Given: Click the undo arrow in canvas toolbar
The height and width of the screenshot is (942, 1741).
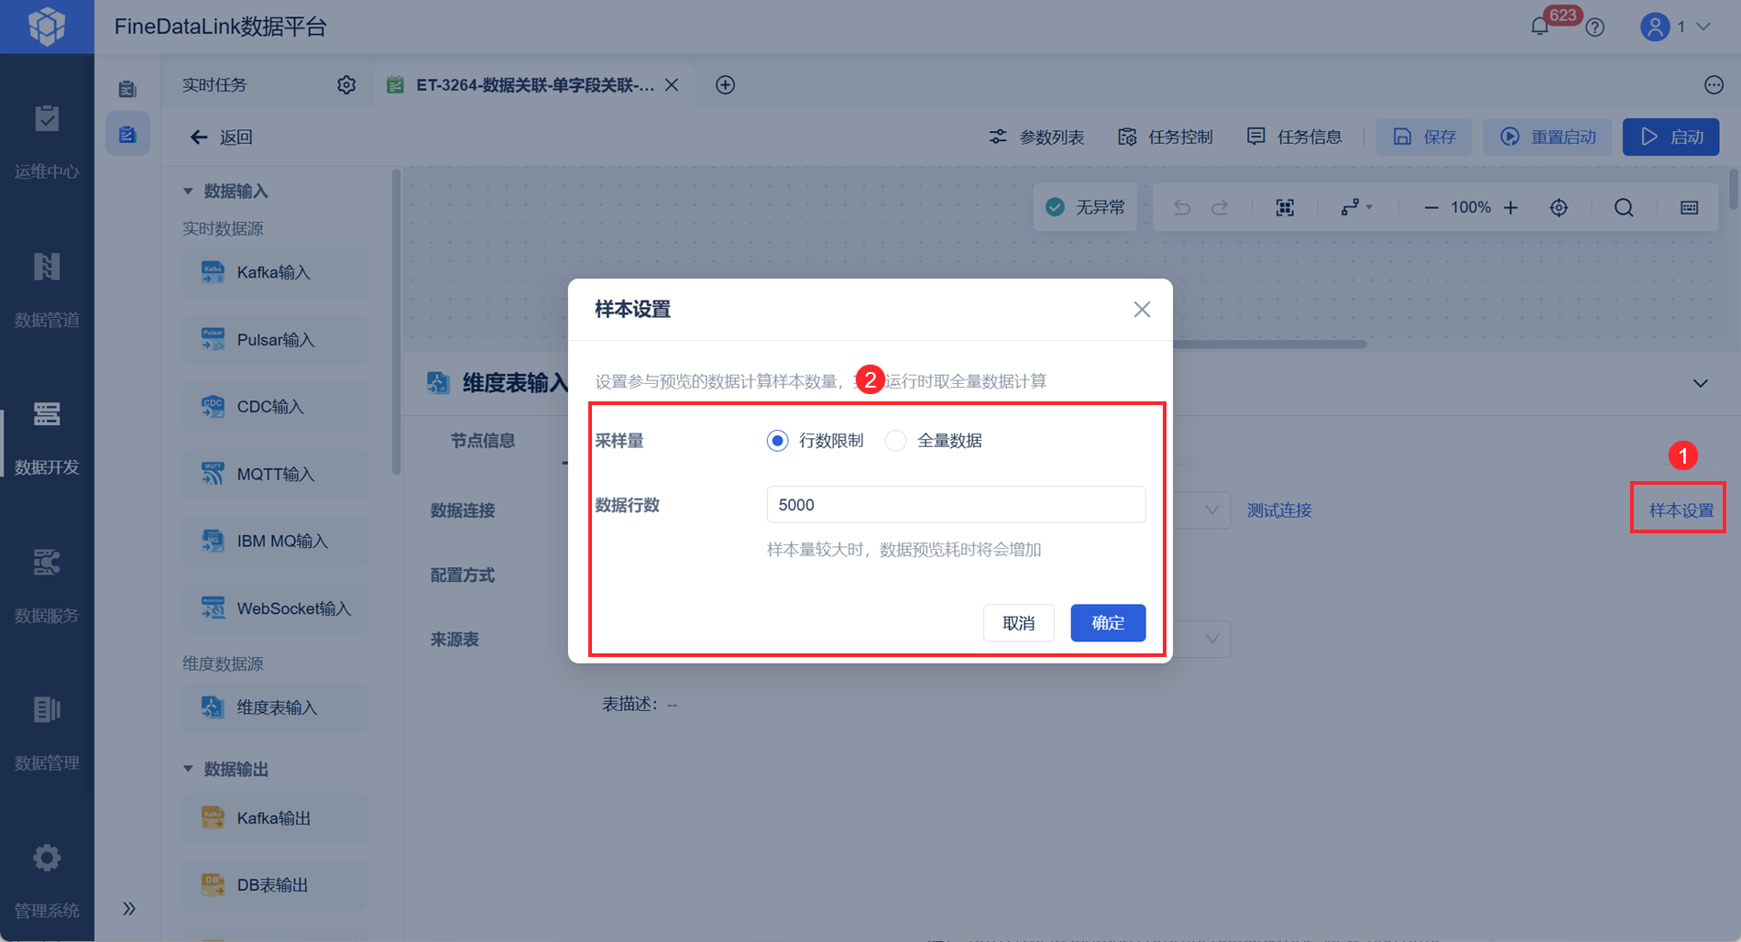Looking at the screenshot, I should [1182, 207].
